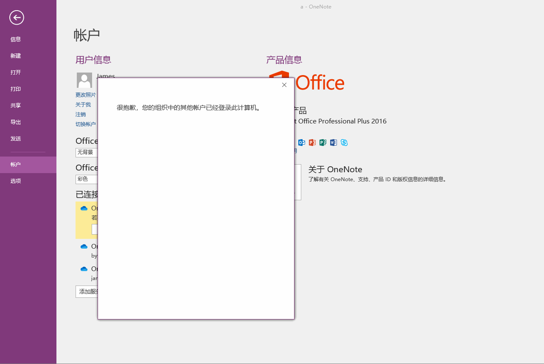Click the Publisher product icon
This screenshot has height=364, width=544.
click(x=323, y=143)
